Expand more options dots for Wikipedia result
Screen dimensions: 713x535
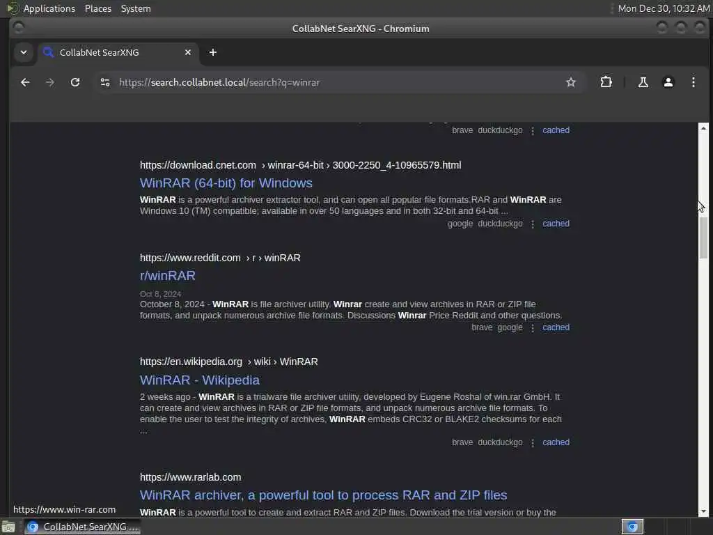pyautogui.click(x=533, y=442)
